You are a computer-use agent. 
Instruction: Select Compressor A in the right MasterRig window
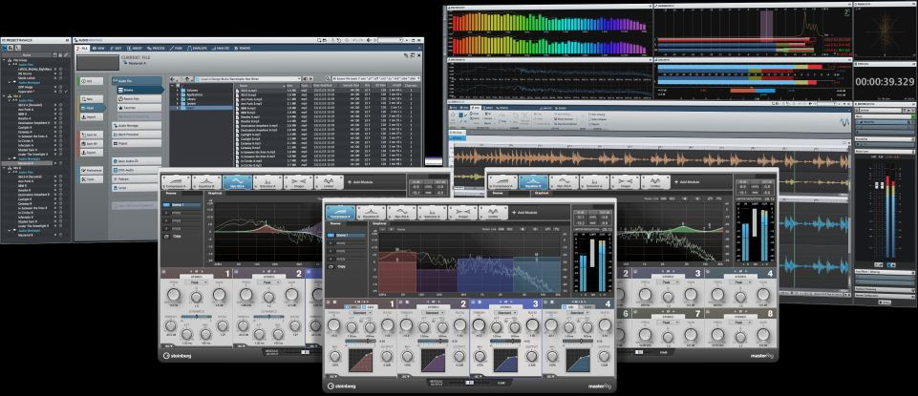[x=502, y=182]
